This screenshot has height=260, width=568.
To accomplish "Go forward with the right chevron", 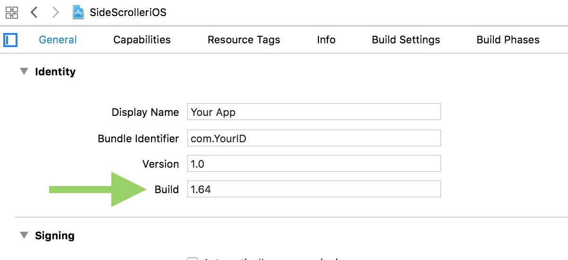I will click(56, 12).
